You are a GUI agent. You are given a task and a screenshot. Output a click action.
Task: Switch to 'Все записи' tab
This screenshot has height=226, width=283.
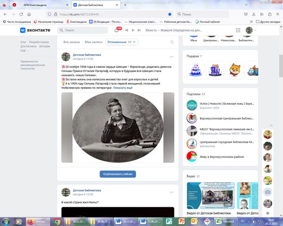click(x=71, y=42)
